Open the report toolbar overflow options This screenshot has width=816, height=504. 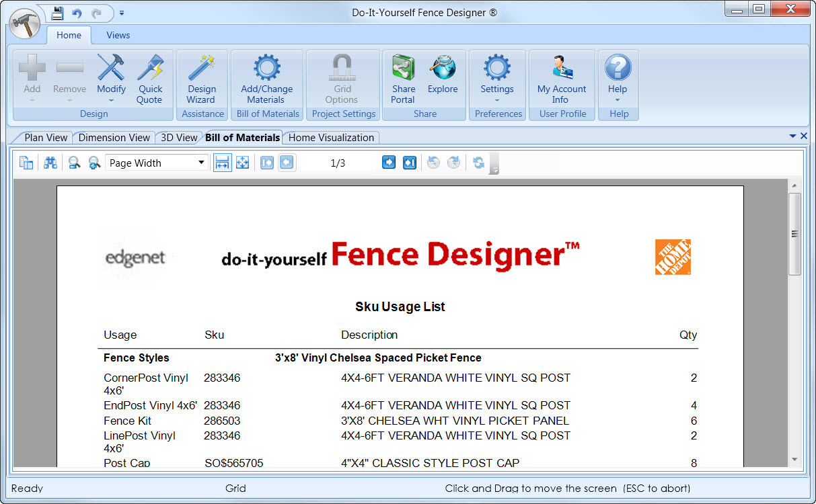(494, 163)
